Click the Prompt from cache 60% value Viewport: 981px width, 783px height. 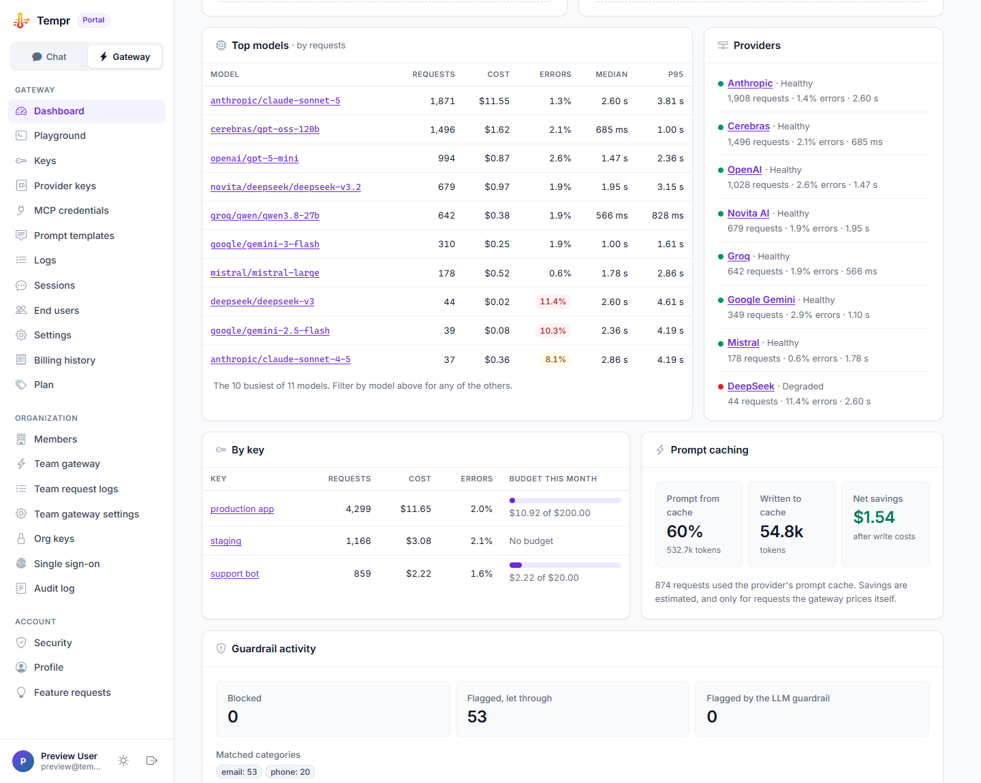pos(685,532)
